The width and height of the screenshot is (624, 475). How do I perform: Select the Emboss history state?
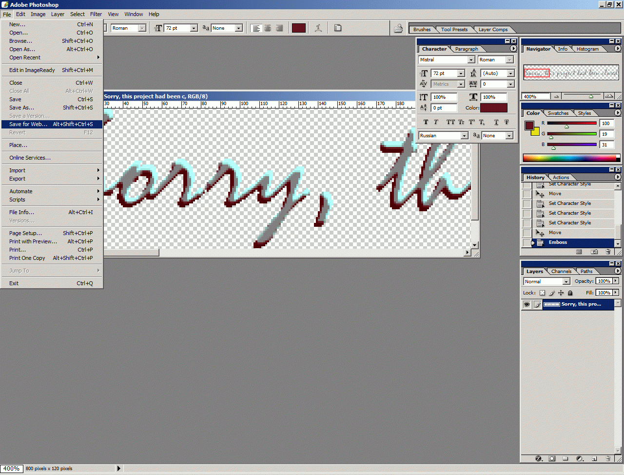pos(573,242)
